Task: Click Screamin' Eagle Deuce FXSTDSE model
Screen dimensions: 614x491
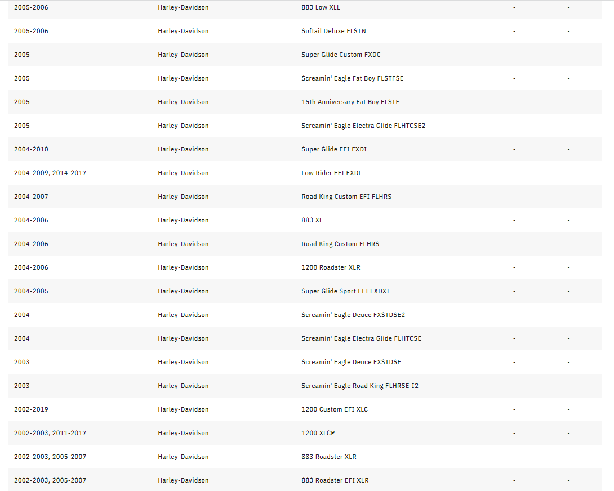Action: coord(352,362)
